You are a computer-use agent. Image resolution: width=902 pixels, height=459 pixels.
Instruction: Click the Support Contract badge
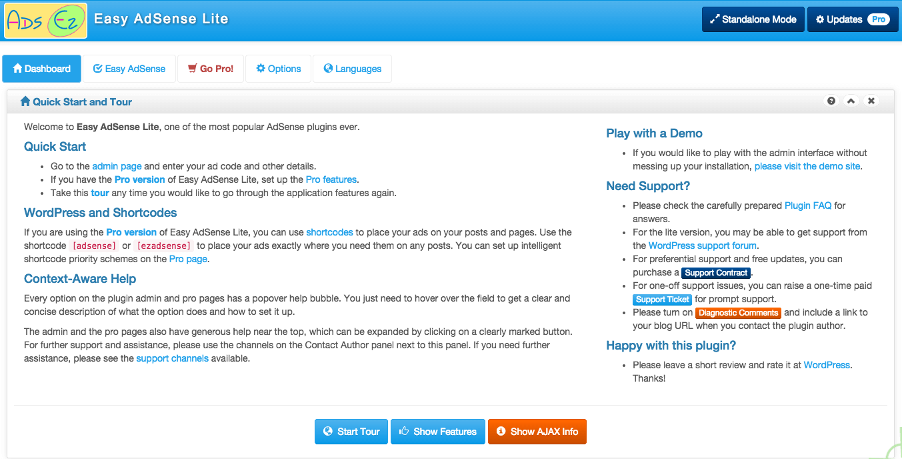point(716,273)
